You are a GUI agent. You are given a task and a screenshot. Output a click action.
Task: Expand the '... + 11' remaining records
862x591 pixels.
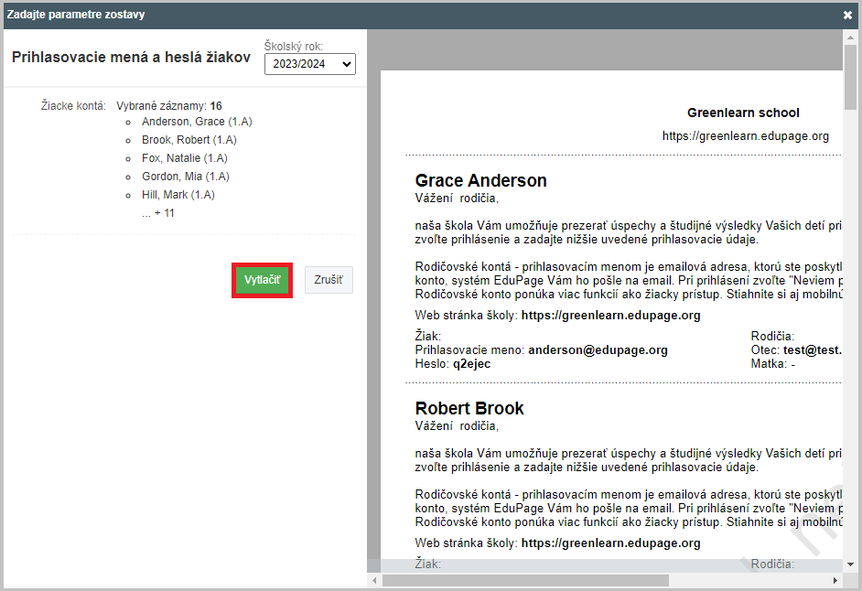pyautogui.click(x=158, y=213)
